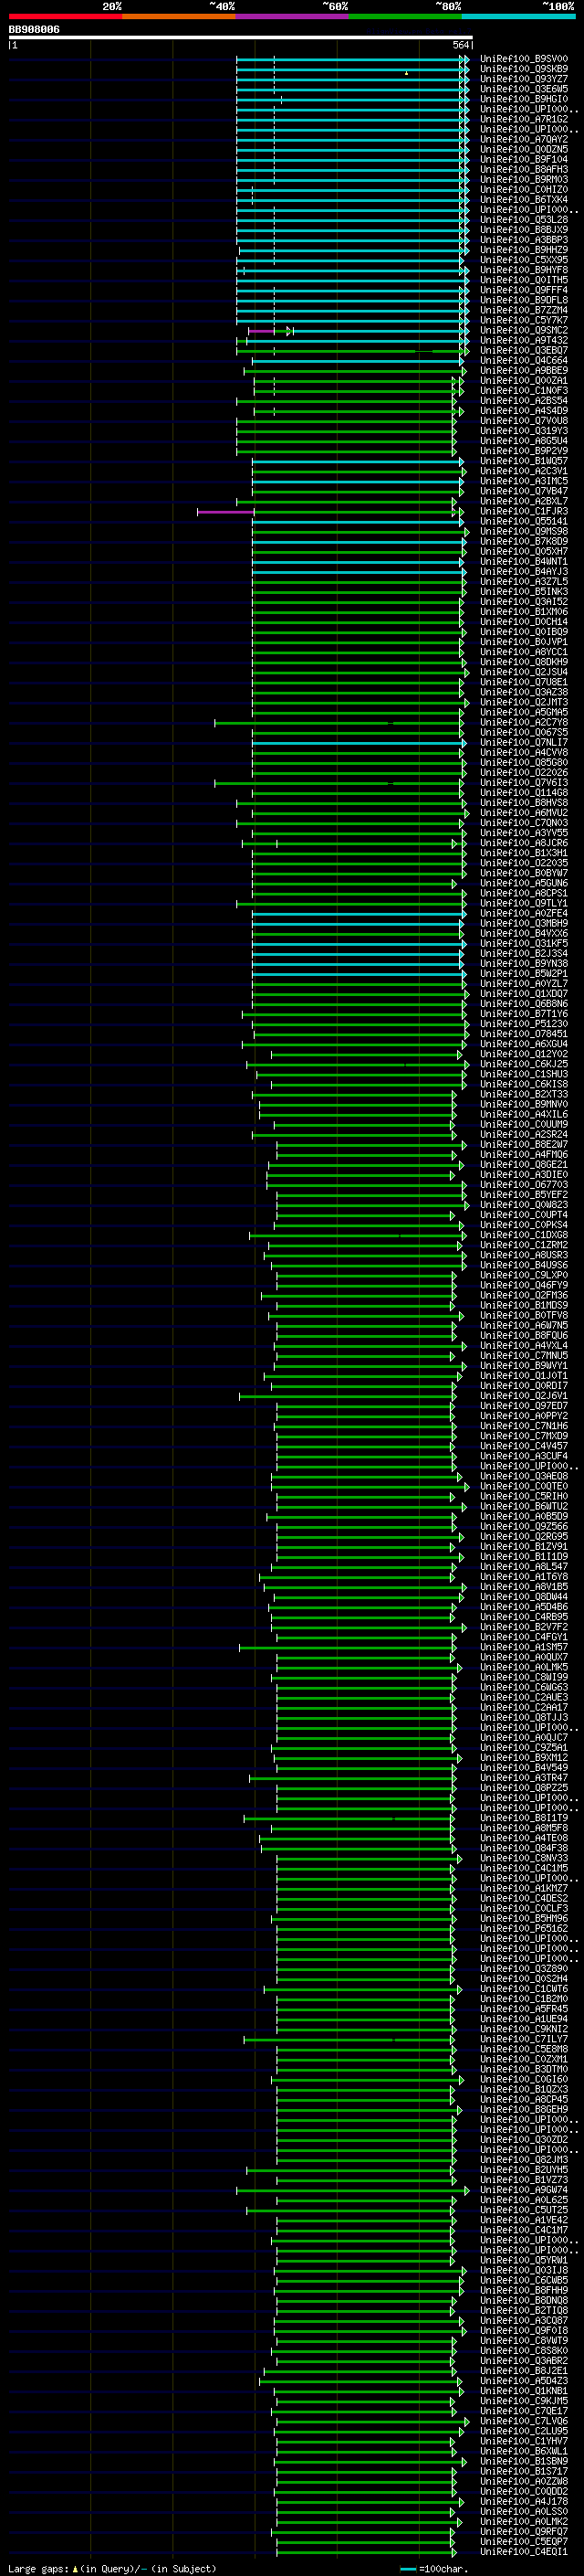Select hit UniRef100_C0HIZ0
The height and width of the screenshot is (2576, 584).
pyautogui.click(x=523, y=189)
